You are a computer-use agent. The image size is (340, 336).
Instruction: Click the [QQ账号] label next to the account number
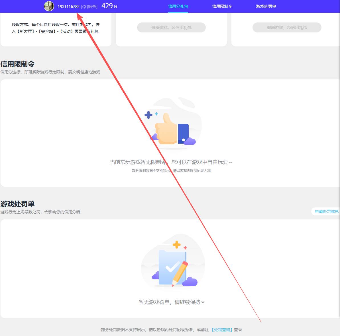click(89, 6)
